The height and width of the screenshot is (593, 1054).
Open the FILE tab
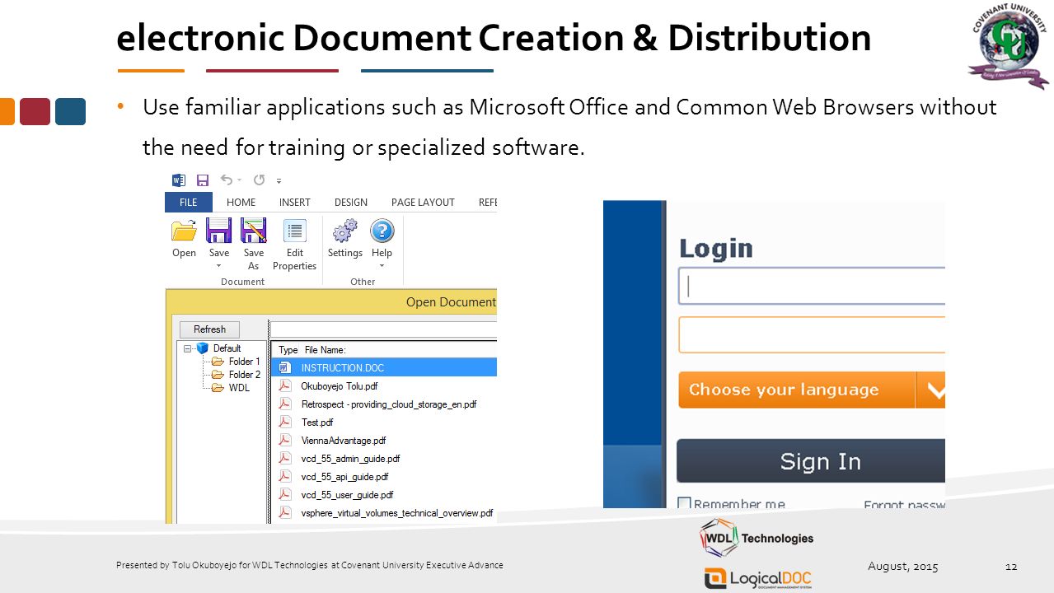click(x=189, y=203)
